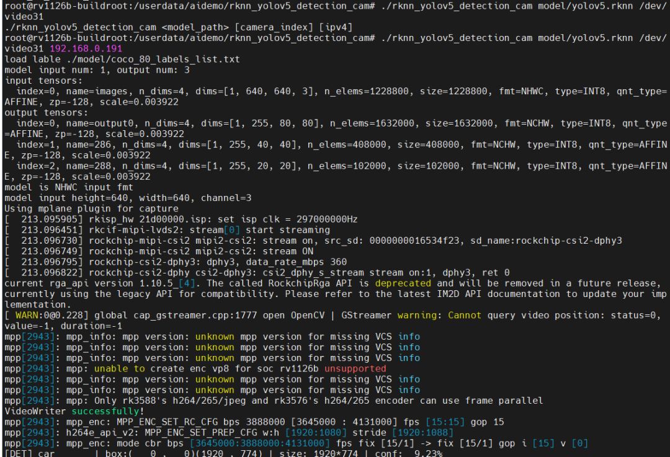The height and width of the screenshot is (457, 670).
Task: Click the isp clock value 297000000Hz
Action: click(x=327, y=220)
